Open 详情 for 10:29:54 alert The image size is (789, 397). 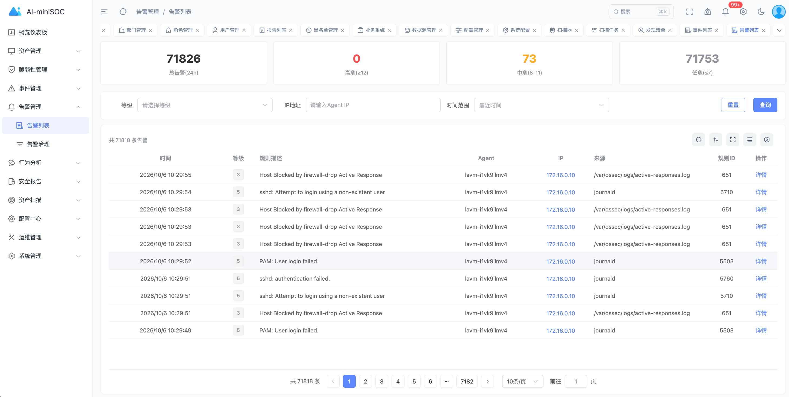point(761,192)
